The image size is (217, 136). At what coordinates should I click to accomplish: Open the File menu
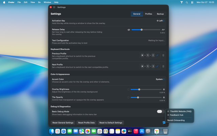[x=19, y=2]
